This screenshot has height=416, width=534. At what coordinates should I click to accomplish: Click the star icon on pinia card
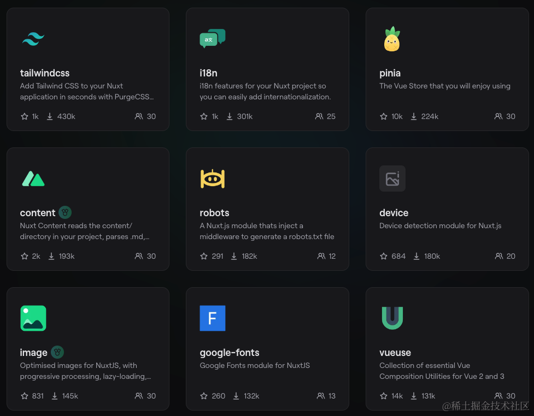point(384,116)
